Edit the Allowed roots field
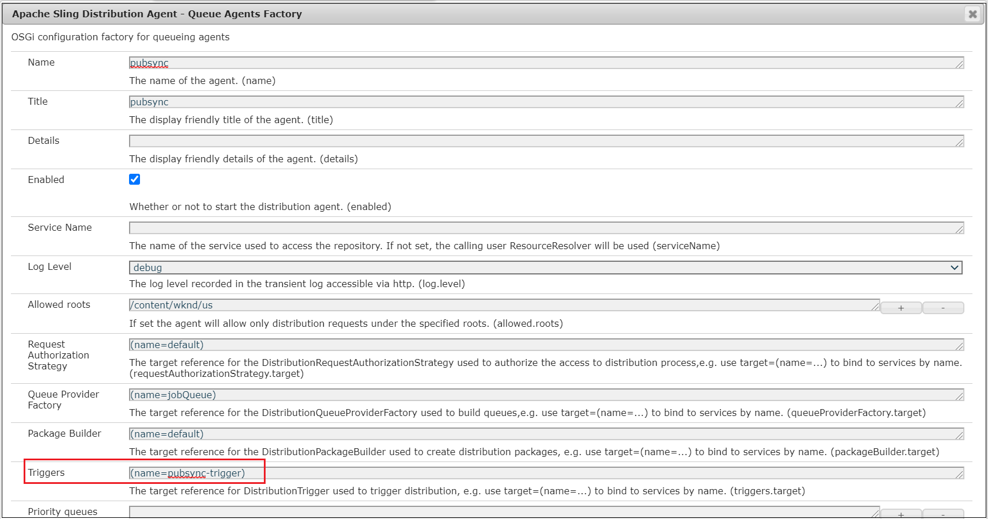This screenshot has height=519, width=988. click(504, 305)
